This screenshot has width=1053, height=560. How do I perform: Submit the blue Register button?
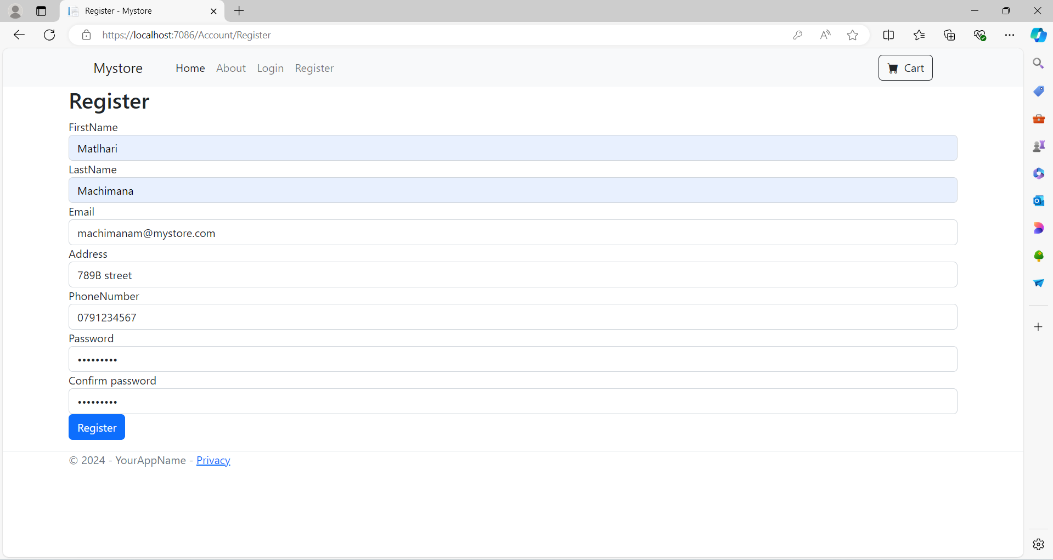point(97,427)
